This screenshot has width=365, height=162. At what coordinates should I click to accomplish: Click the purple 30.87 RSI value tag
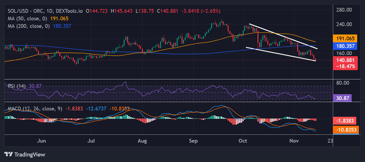[x=342, y=99]
